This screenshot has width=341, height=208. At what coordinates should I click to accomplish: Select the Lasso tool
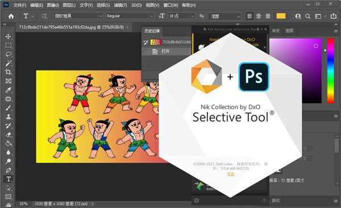[9, 55]
